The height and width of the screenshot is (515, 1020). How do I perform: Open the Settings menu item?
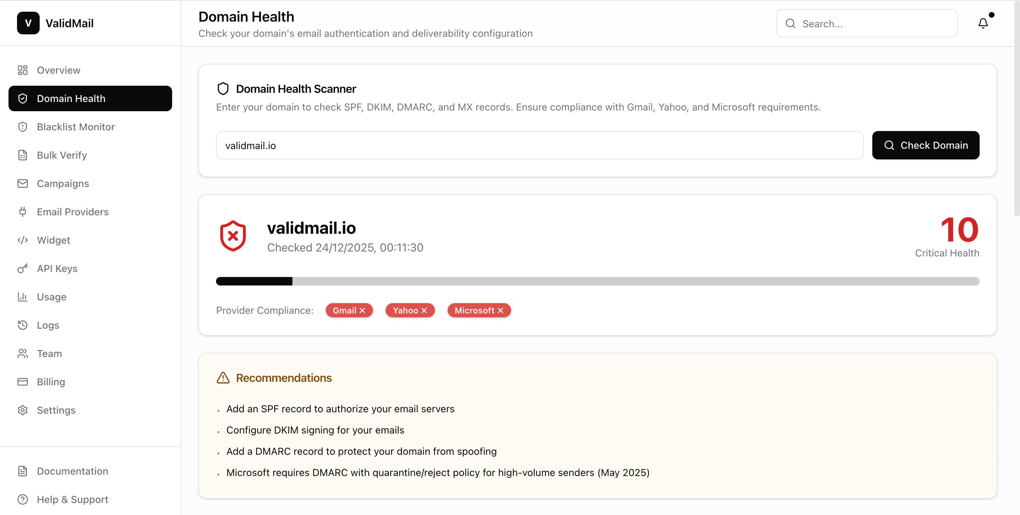click(56, 410)
